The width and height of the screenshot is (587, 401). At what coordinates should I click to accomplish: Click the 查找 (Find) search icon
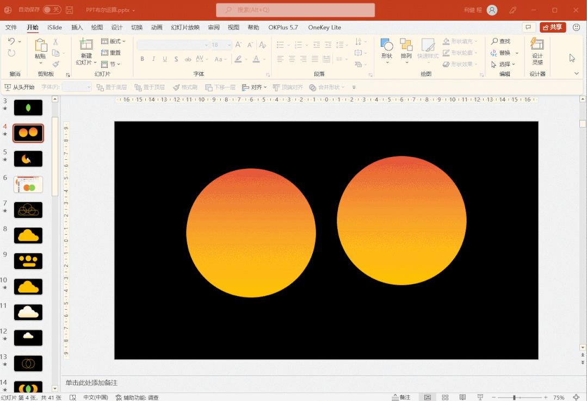pyautogui.click(x=495, y=41)
